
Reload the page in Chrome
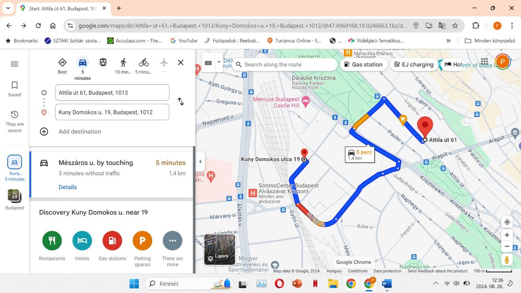tap(38, 26)
